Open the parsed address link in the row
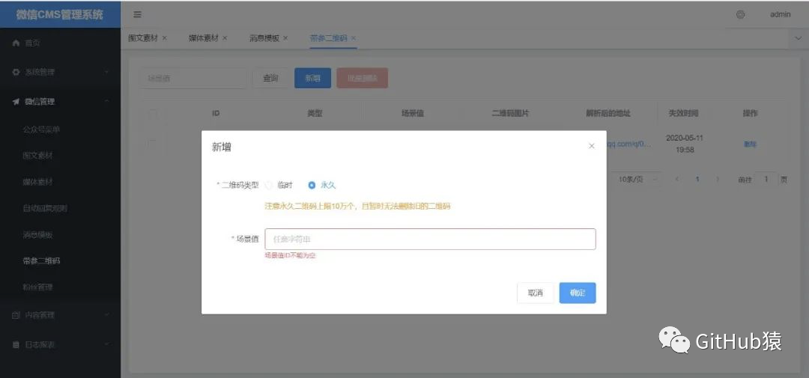The image size is (809, 378). tap(628, 144)
